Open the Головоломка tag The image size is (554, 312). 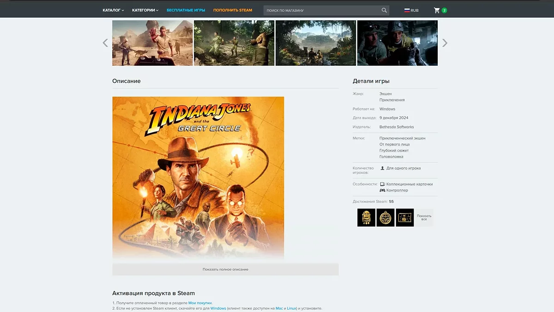(391, 157)
